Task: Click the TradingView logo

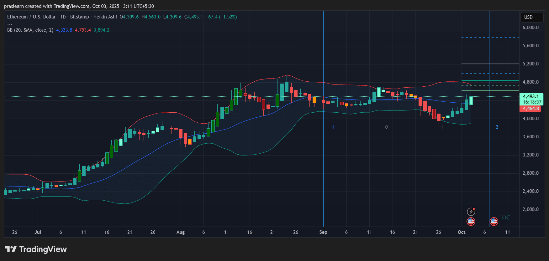Action: 36,249
